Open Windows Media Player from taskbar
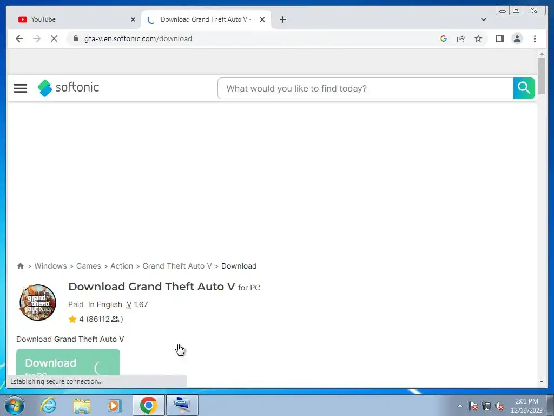 (x=114, y=405)
